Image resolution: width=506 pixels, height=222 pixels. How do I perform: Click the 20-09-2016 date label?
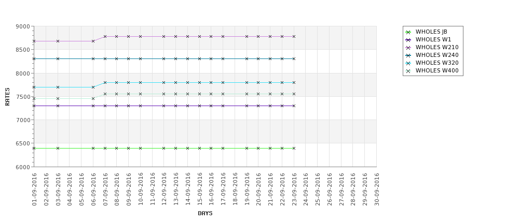pos(258,189)
